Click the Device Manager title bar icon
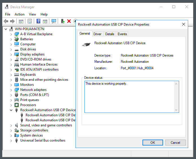 [7, 7]
